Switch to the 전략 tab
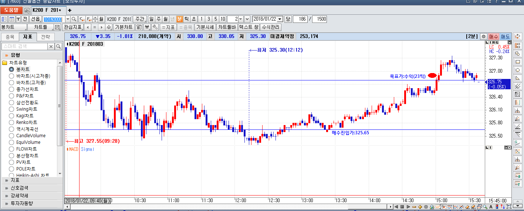Viewport: 524px width, 211px height. click(x=45, y=37)
